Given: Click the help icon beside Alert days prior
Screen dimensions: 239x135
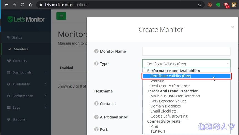Looking at the screenshot, I should (x=96, y=117).
